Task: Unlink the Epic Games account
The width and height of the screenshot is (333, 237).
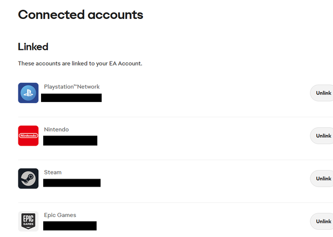Action: (x=322, y=221)
